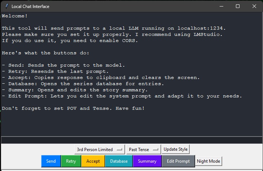Image resolution: width=263 pixels, height=171 pixels.
Task: Click the indicator on the POV dropdown
Action: (x=120, y=150)
